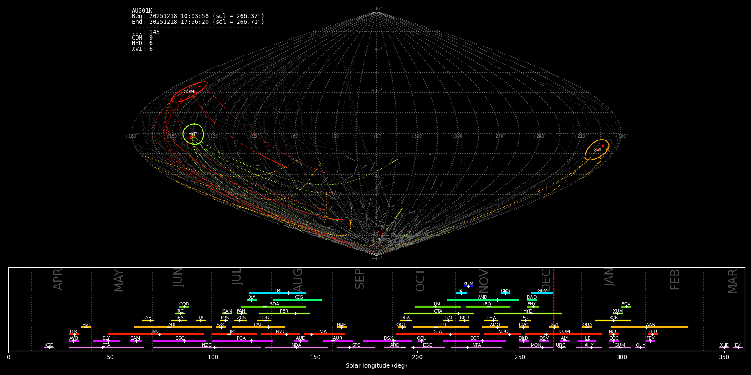Click the 'COM: 9' legend count entry
This screenshot has height=375, width=751.
(x=142, y=38)
